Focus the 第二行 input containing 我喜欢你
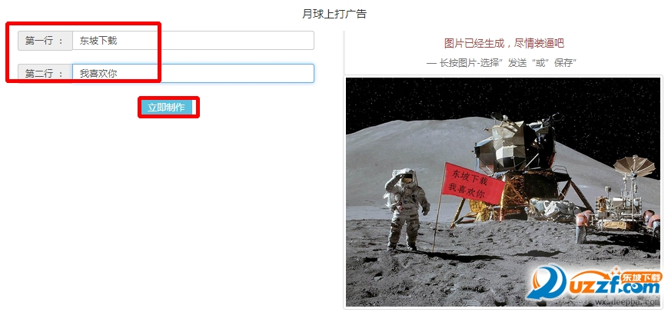This screenshot has height=312, width=668. [193, 73]
